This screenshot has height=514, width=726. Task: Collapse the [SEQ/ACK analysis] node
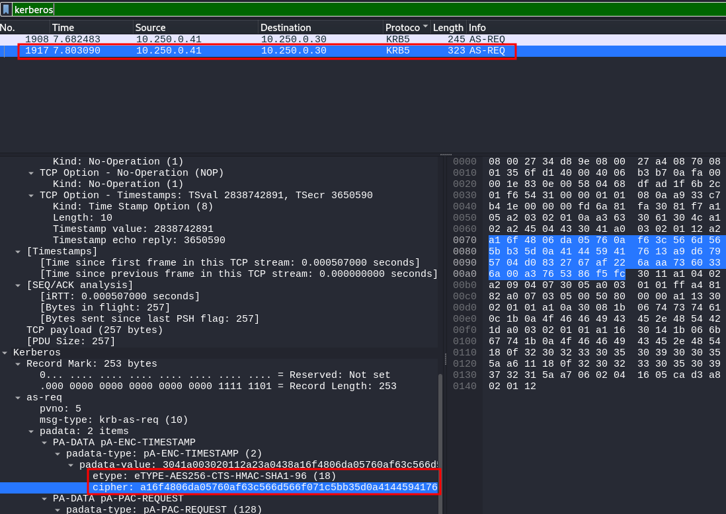click(19, 285)
